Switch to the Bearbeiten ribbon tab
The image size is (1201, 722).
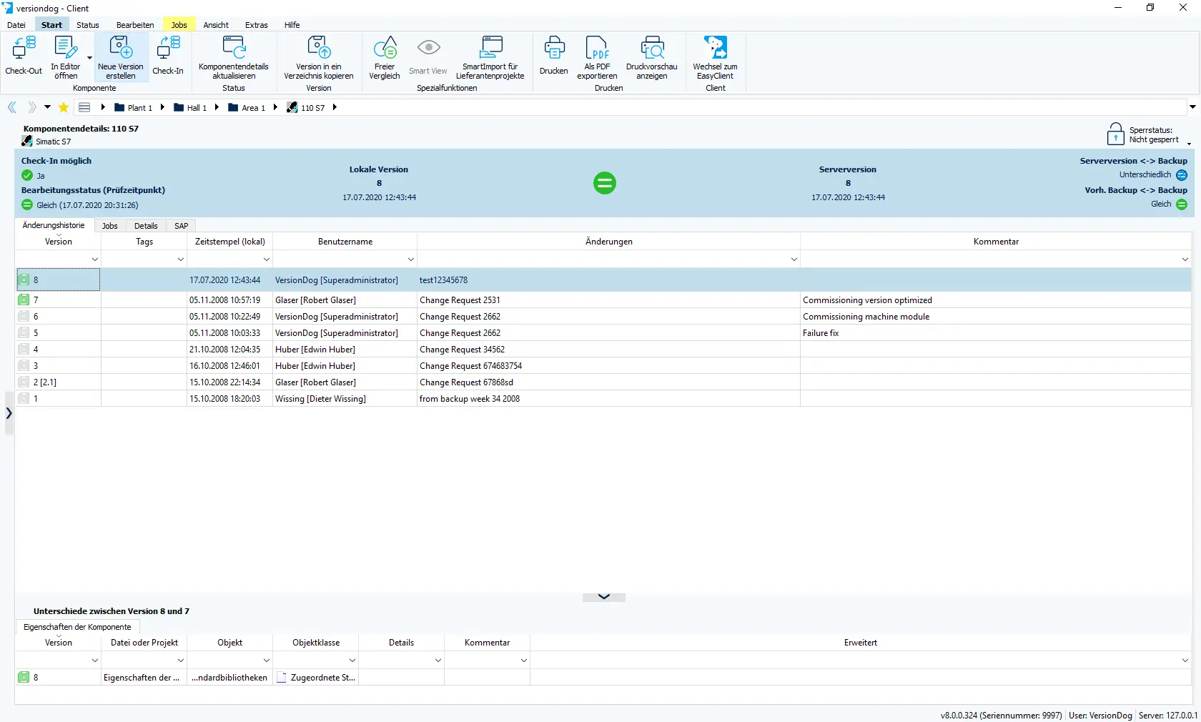[x=135, y=25]
